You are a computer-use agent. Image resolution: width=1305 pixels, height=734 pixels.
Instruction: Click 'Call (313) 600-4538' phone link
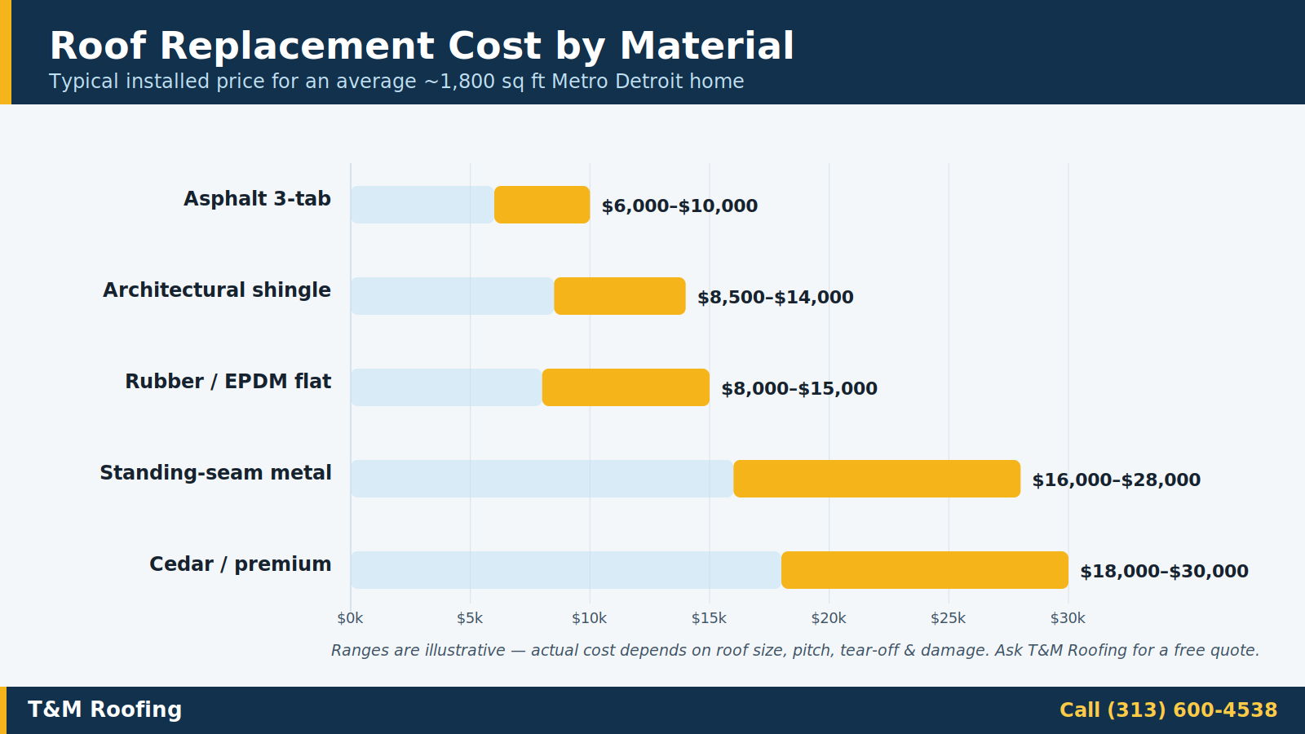click(x=1169, y=710)
